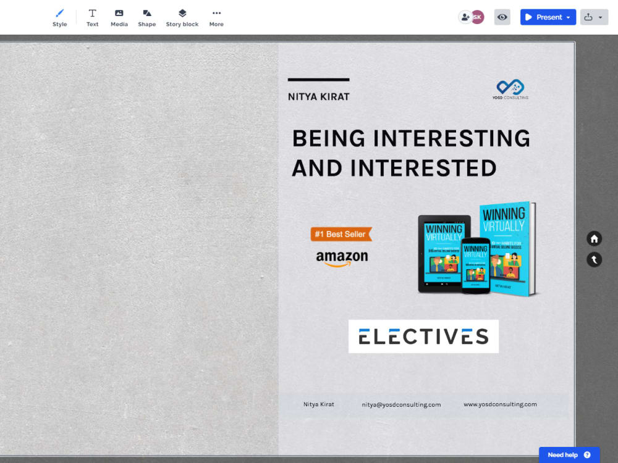The width and height of the screenshot is (618, 463).
Task: Open the Media menu
Action: pyautogui.click(x=119, y=18)
